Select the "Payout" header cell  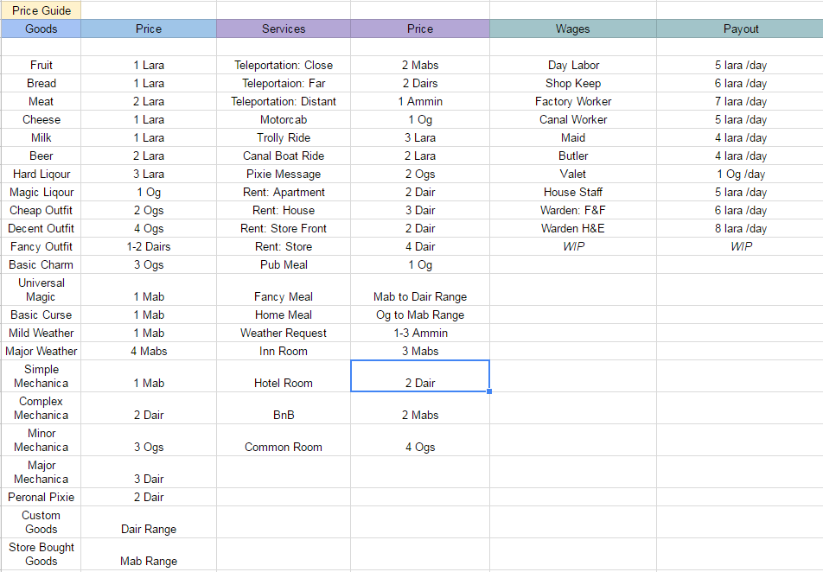click(740, 29)
